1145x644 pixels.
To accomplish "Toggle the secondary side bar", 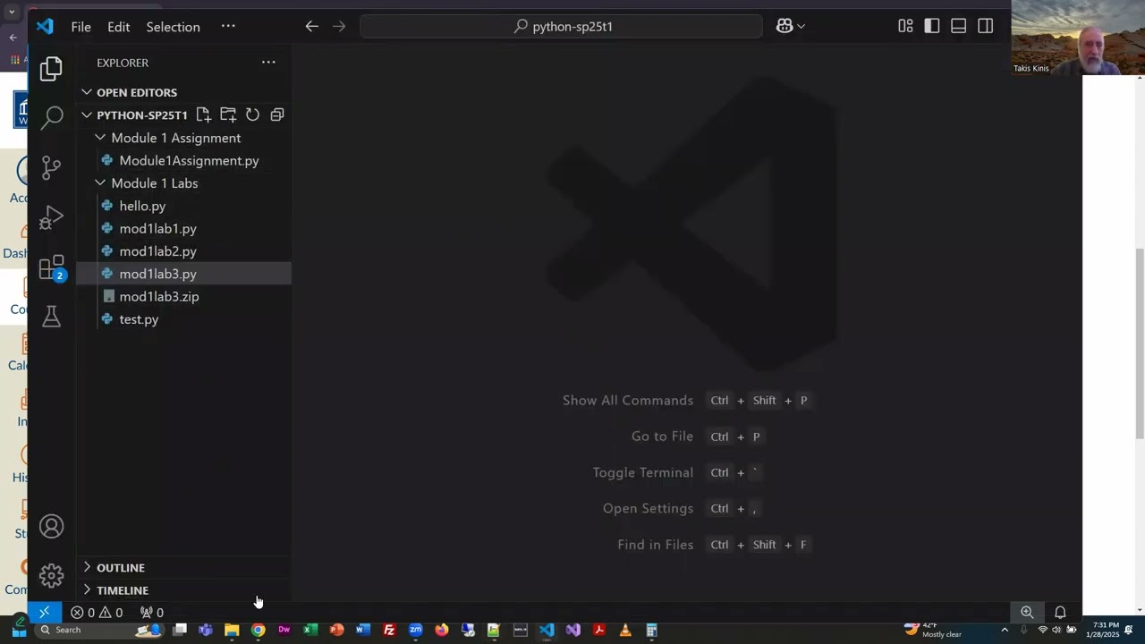I will point(985,27).
